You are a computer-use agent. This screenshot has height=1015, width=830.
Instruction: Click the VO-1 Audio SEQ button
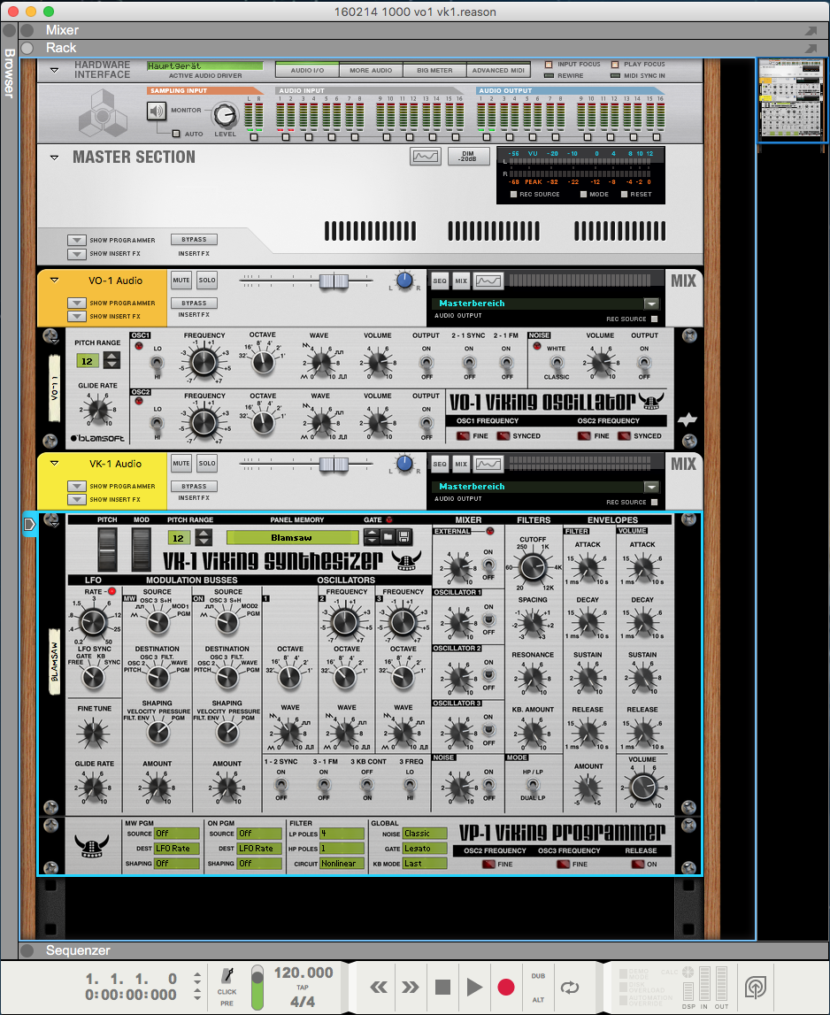[440, 281]
